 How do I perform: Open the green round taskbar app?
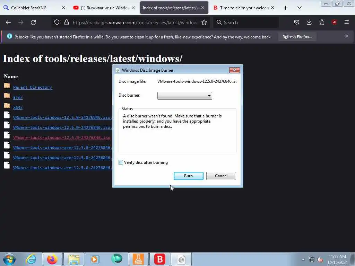(117, 259)
